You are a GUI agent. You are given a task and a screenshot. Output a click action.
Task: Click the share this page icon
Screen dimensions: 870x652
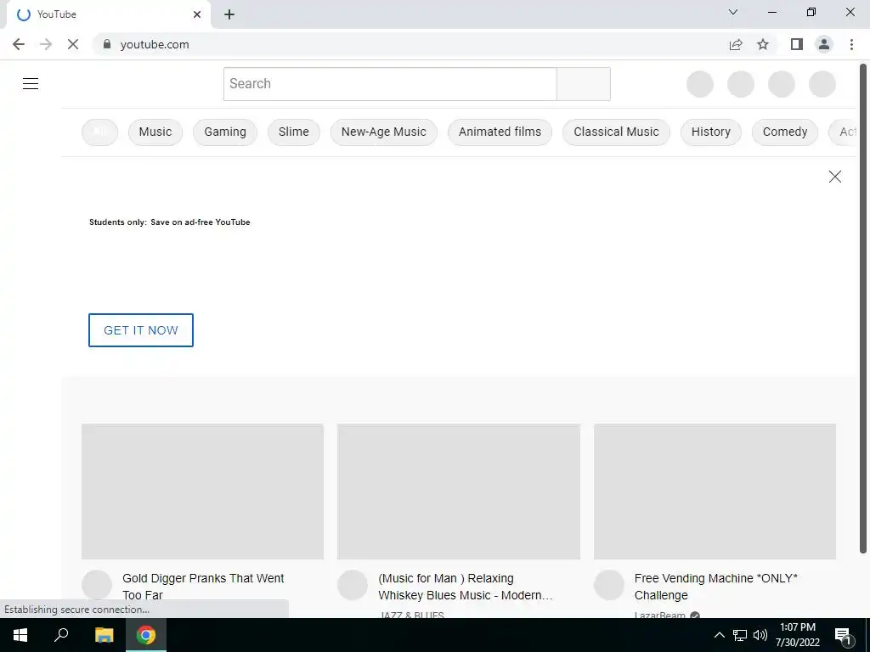(x=736, y=44)
